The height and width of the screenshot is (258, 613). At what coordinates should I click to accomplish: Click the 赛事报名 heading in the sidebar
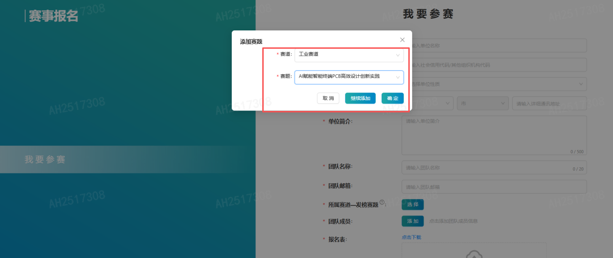[x=53, y=16]
